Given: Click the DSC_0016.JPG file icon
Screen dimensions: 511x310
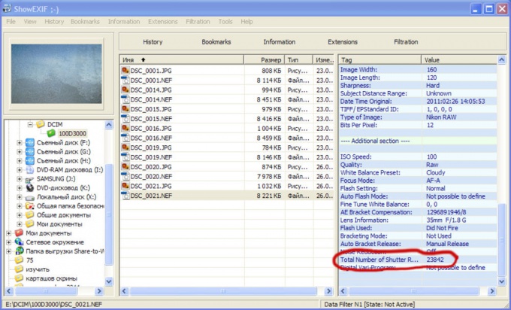Looking at the screenshot, I should pyautogui.click(x=125, y=128).
